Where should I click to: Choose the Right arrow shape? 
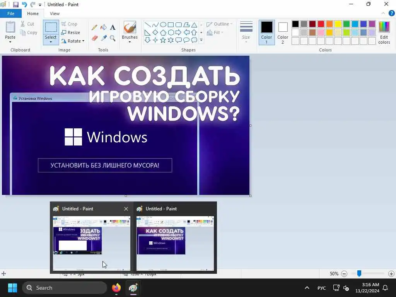click(x=179, y=32)
